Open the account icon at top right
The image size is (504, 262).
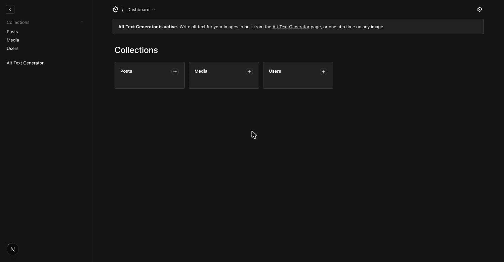point(479,9)
